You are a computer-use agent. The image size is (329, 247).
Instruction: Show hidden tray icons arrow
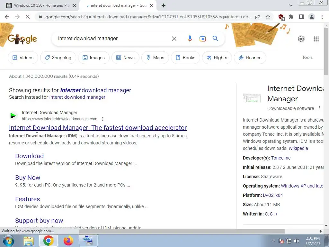(273, 241)
